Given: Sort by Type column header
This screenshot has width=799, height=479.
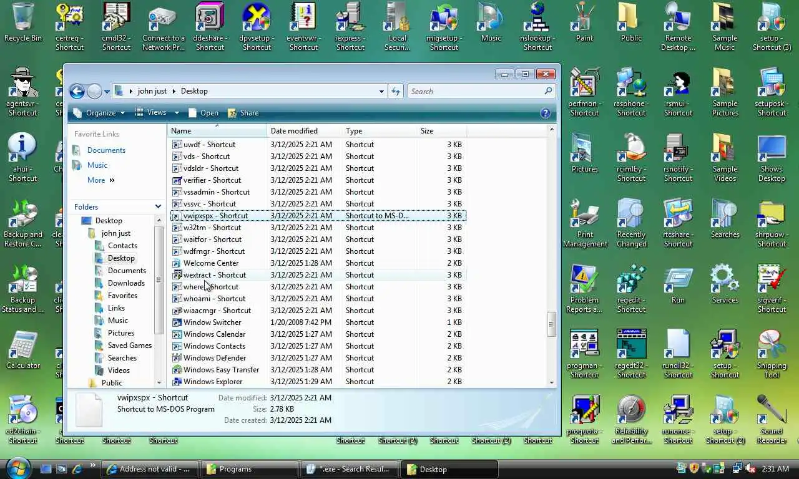Looking at the screenshot, I should point(380,131).
